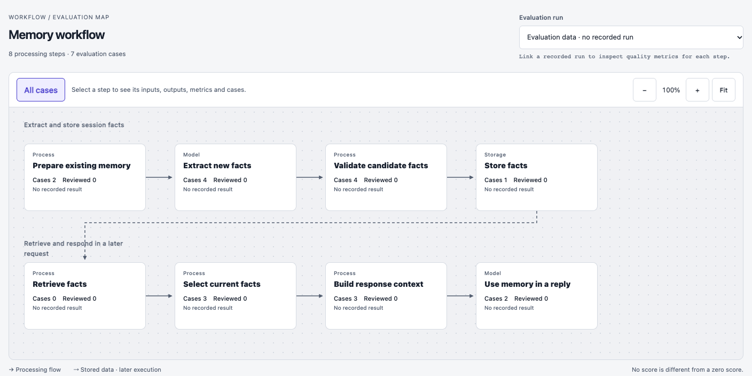Select the Use memory in a reply step

click(537, 296)
